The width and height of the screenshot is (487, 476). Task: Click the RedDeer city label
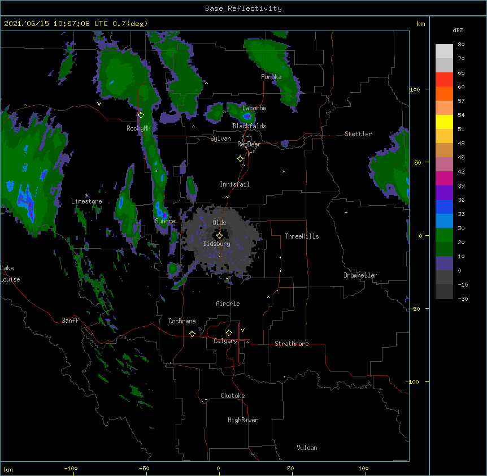pyautogui.click(x=249, y=144)
